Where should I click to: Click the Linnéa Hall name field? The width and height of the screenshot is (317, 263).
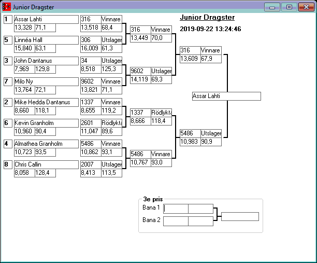pyautogui.click(x=46, y=40)
